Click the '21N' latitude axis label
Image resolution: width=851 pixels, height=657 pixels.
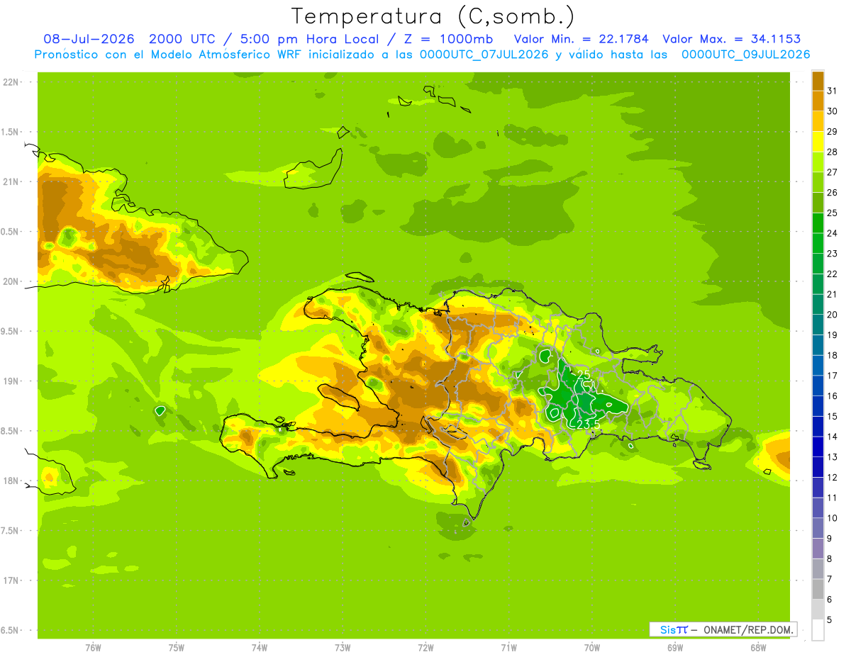[x=11, y=181]
